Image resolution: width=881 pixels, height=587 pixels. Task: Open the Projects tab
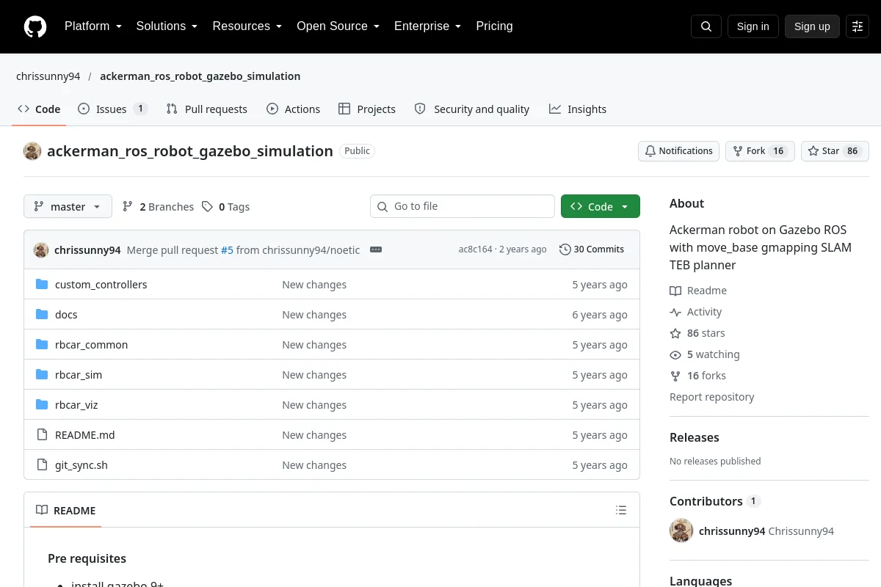(x=367, y=109)
